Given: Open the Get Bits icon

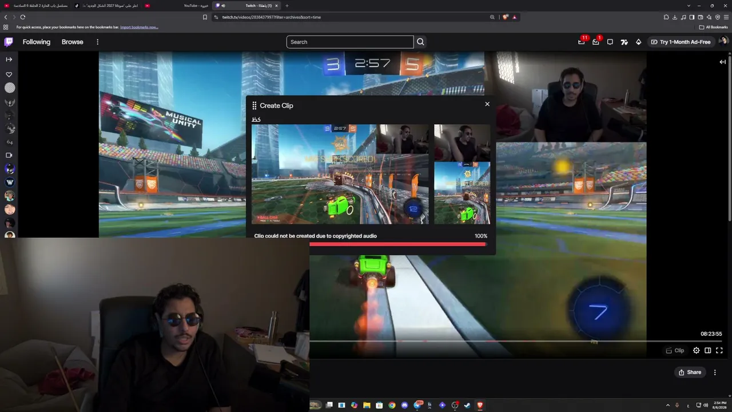Looking at the screenshot, I should point(639,42).
